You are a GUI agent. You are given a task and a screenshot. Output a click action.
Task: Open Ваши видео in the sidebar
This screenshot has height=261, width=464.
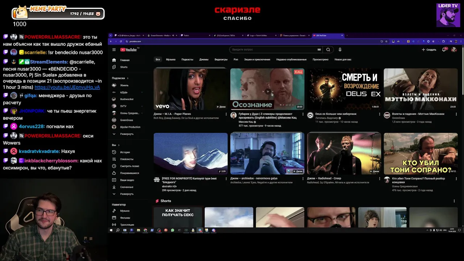point(127,180)
